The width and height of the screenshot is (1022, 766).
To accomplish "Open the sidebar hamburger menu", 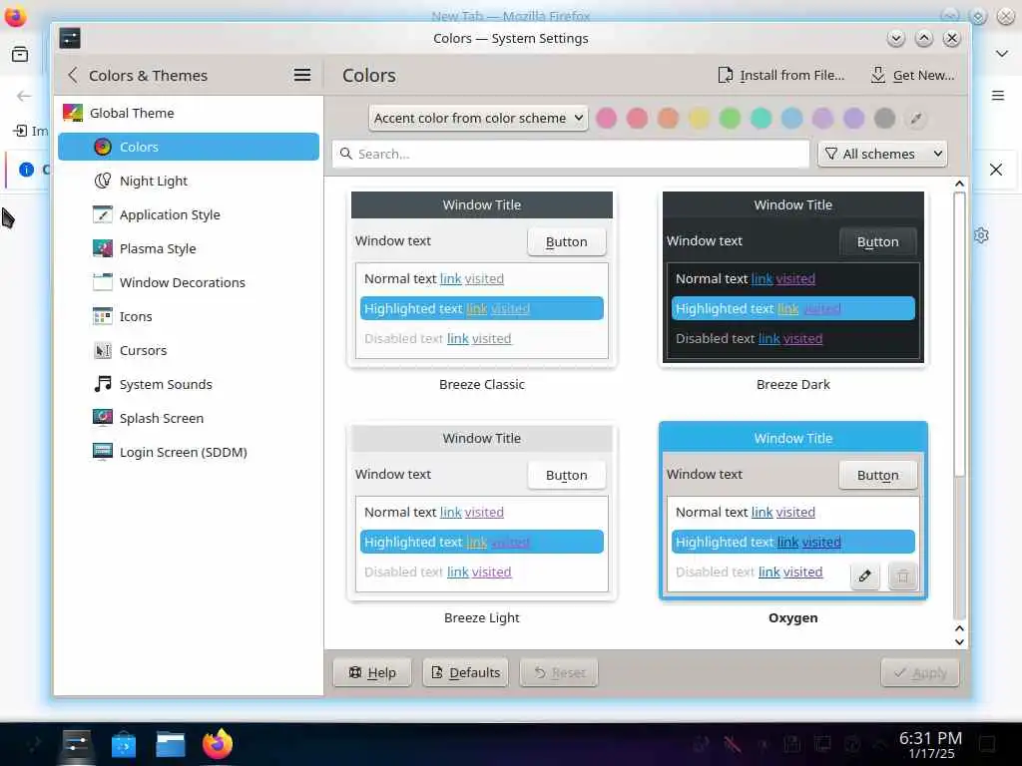I will pos(301,75).
